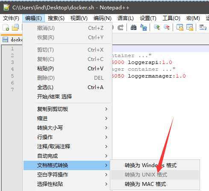Image resolution: width=209 pixels, height=191 pixels.
Task: Expand the 选择性粘贴 submenu
Action: click(67, 184)
